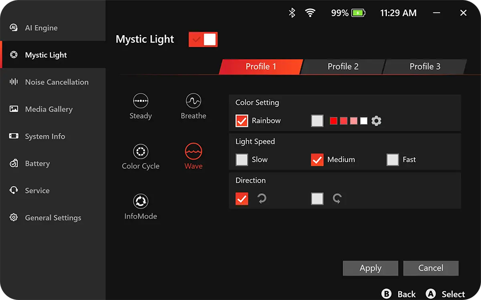
Task: Uncheck the Medium light speed box
Action: pyautogui.click(x=317, y=160)
